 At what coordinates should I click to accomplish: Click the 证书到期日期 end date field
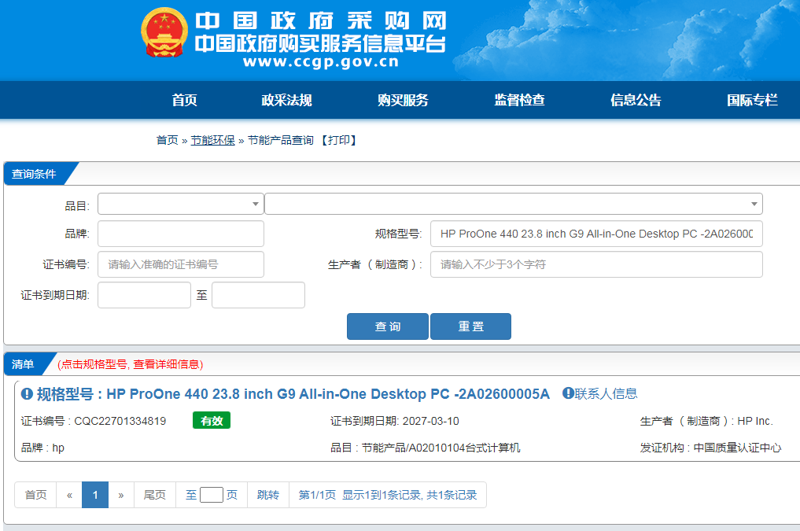[x=258, y=295]
